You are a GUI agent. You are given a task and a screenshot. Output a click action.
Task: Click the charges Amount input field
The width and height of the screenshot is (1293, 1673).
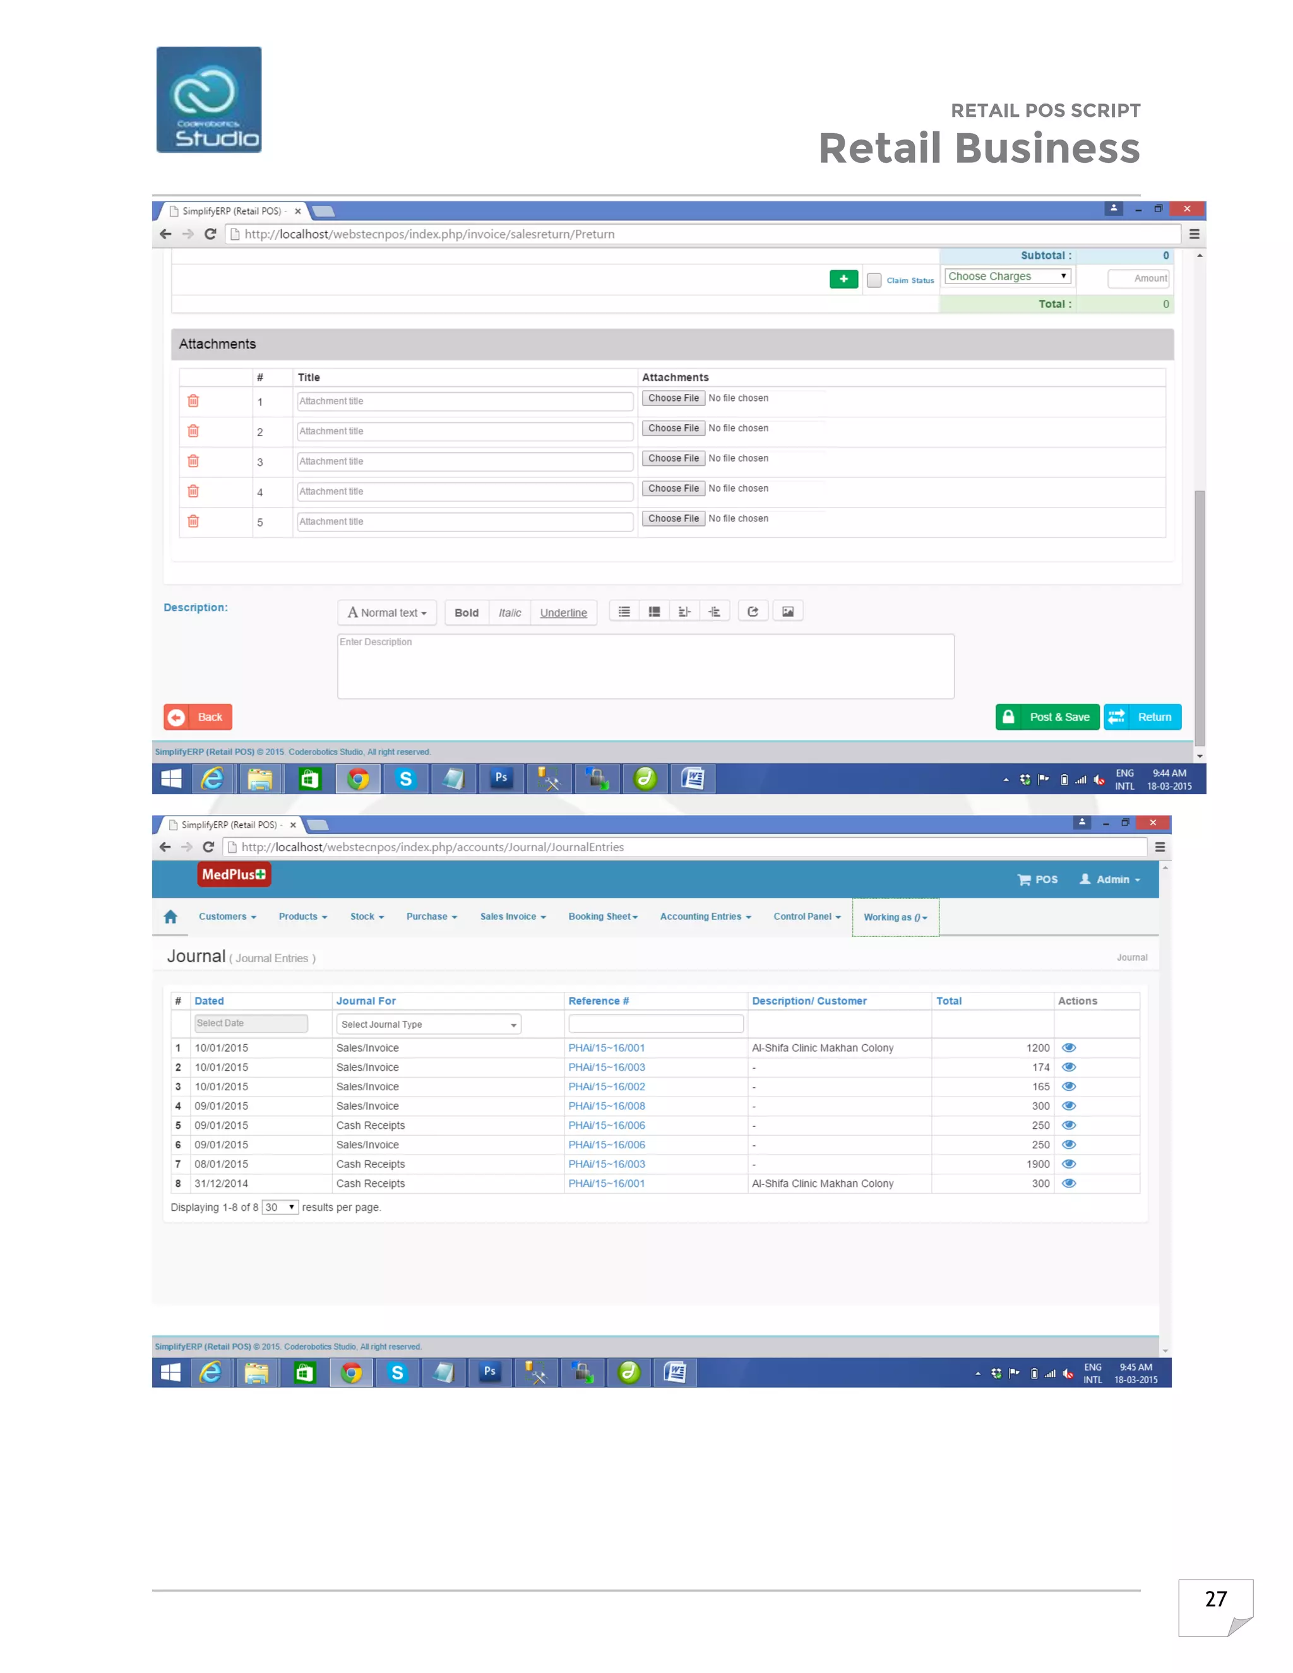[1138, 278]
